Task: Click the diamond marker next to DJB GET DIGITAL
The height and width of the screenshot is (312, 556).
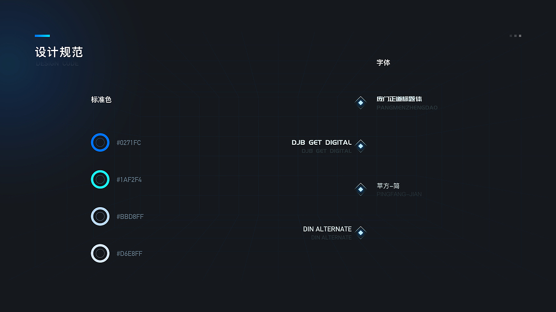Action: click(361, 146)
